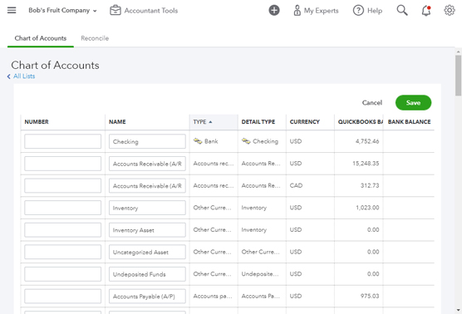Click bank feed icon beside Bank type
The height and width of the screenshot is (314, 462).
coord(198,141)
